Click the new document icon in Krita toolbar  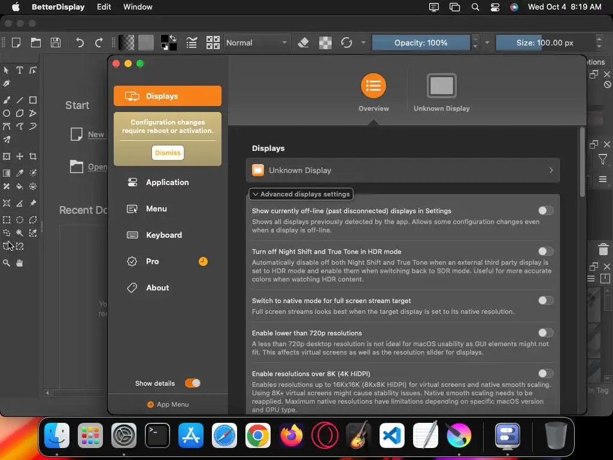[16, 43]
